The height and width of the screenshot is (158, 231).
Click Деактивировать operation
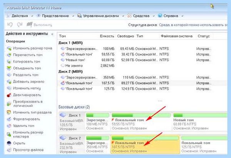coord(27,95)
